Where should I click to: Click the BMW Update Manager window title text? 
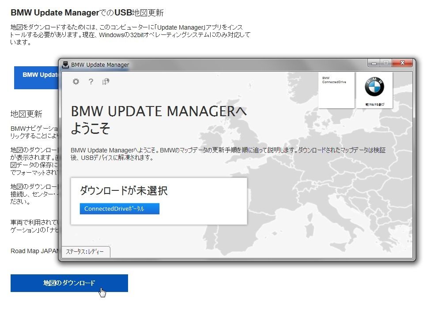pos(100,65)
